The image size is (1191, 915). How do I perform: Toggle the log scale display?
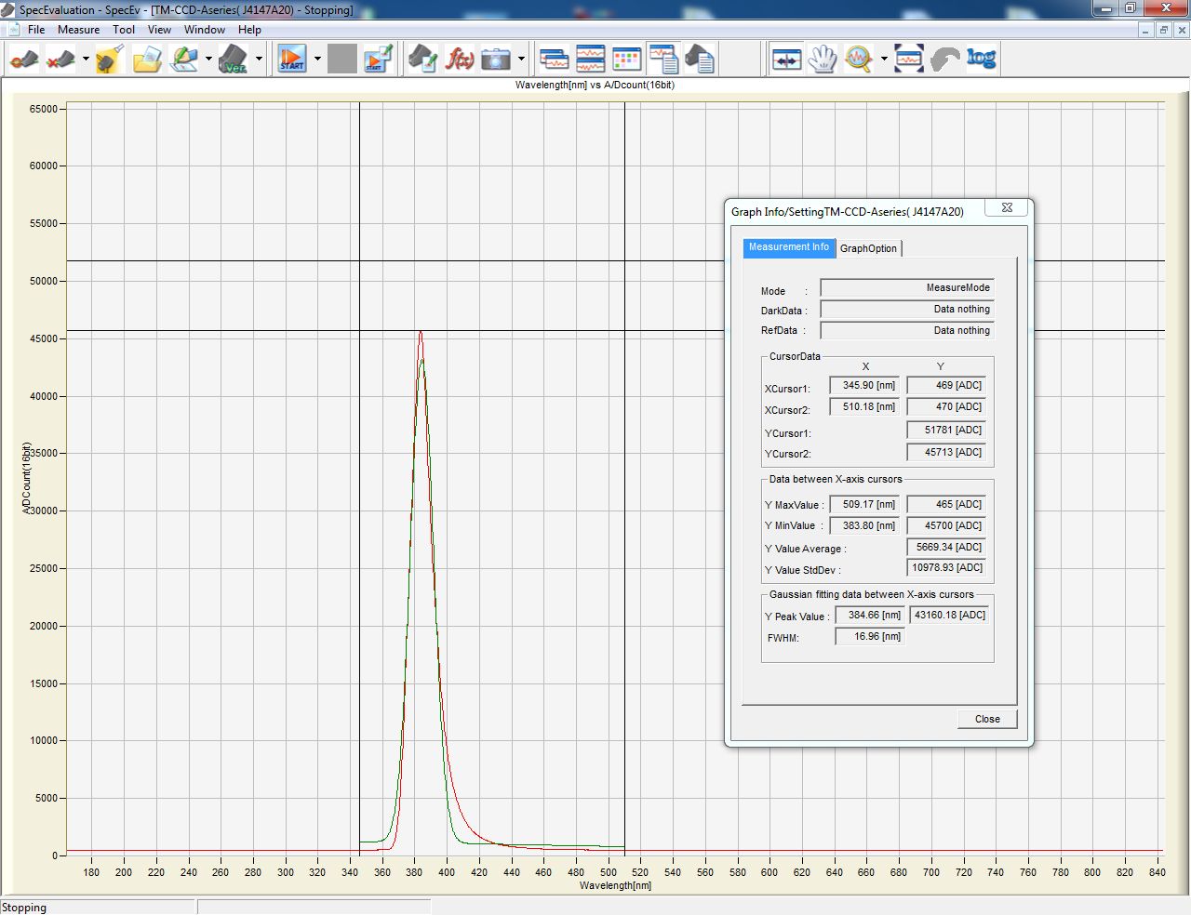(x=981, y=59)
